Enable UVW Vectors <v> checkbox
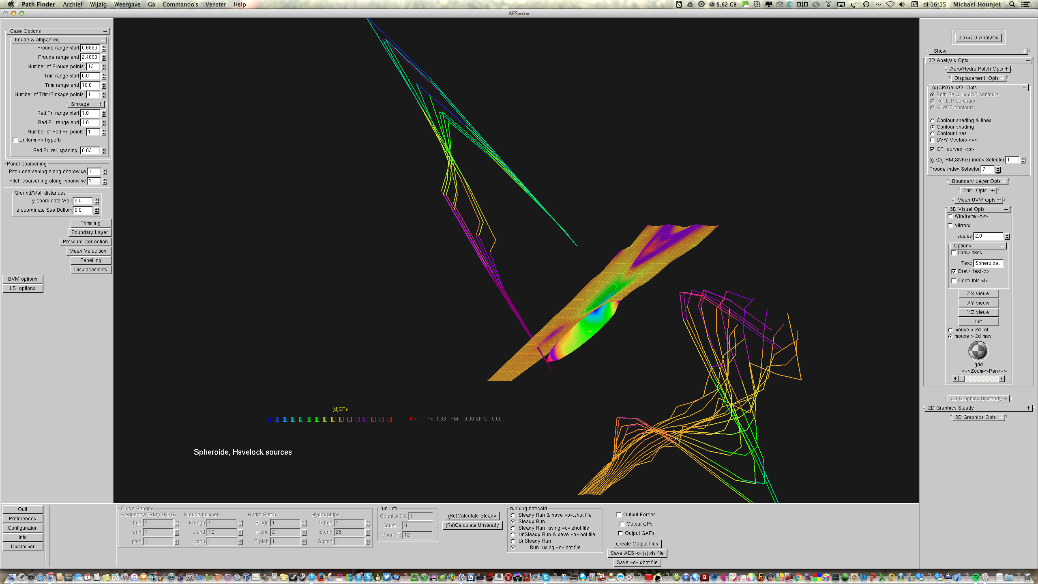Viewport: 1038px width, 584px height. [x=932, y=140]
